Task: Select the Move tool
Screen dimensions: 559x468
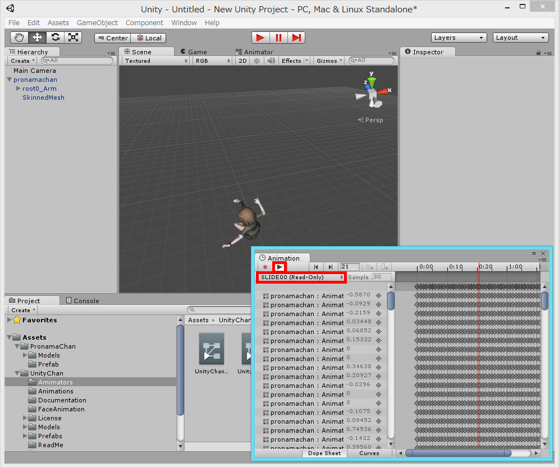Action: [x=37, y=37]
